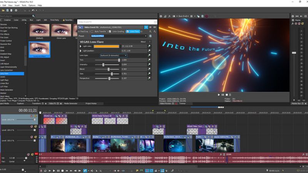Click the plug-in search magnifier icon
The height and width of the screenshot is (173, 308).
click(x=33, y=16)
